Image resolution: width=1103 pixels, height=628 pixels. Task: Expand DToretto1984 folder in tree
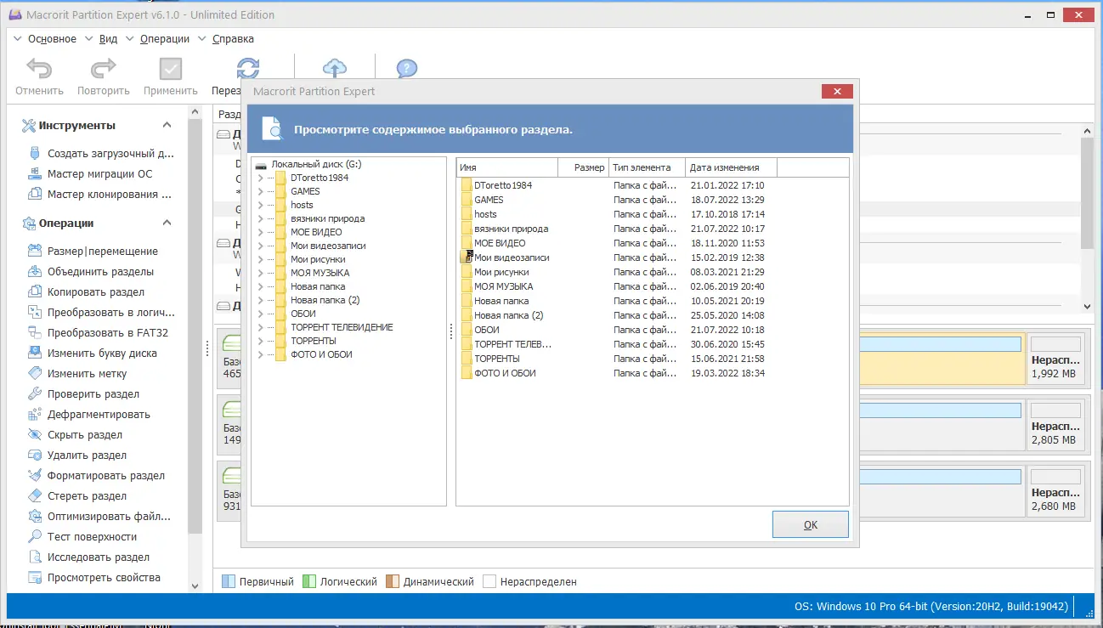pyautogui.click(x=261, y=178)
